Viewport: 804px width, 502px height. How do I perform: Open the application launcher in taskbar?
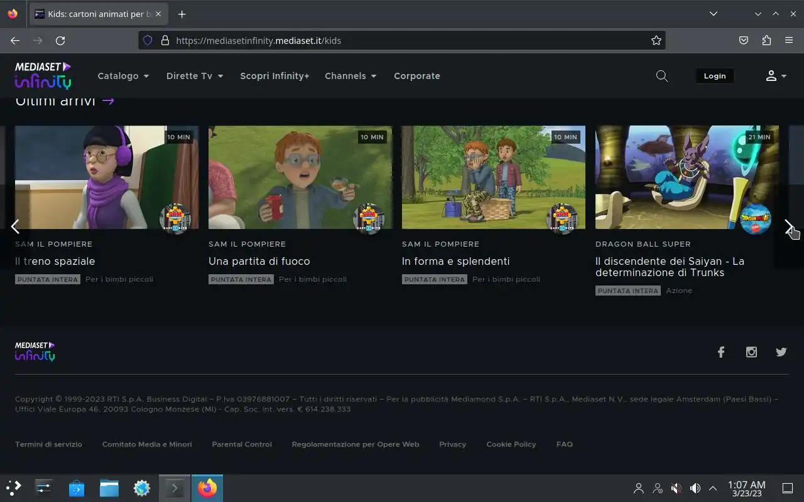tap(14, 488)
